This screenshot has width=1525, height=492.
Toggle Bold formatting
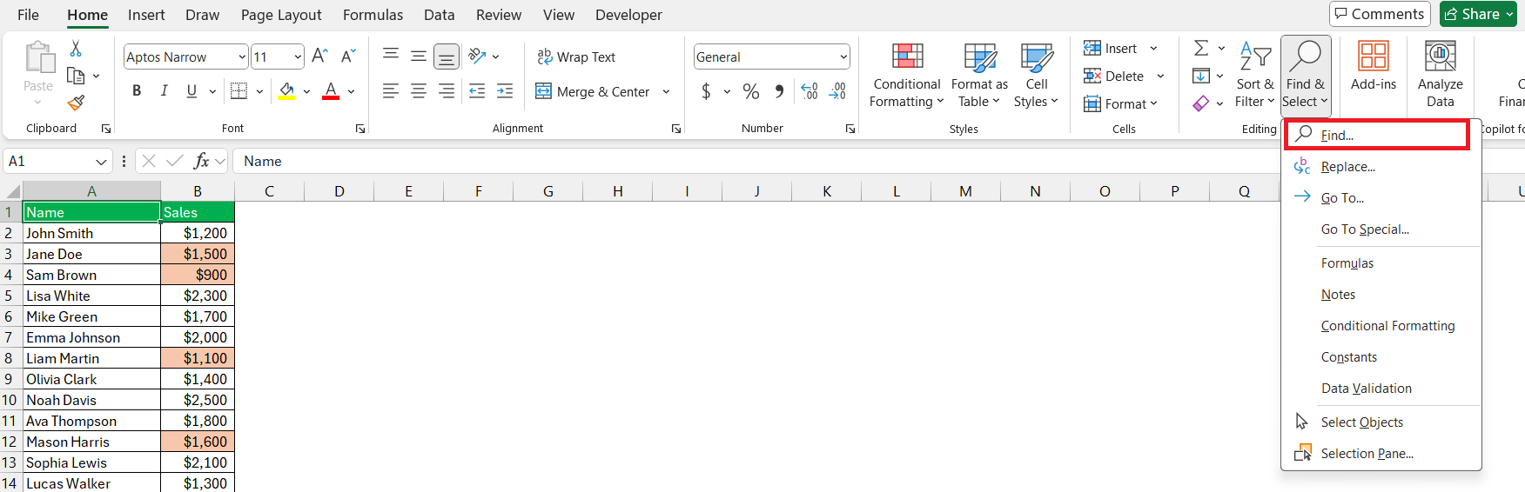point(137,90)
